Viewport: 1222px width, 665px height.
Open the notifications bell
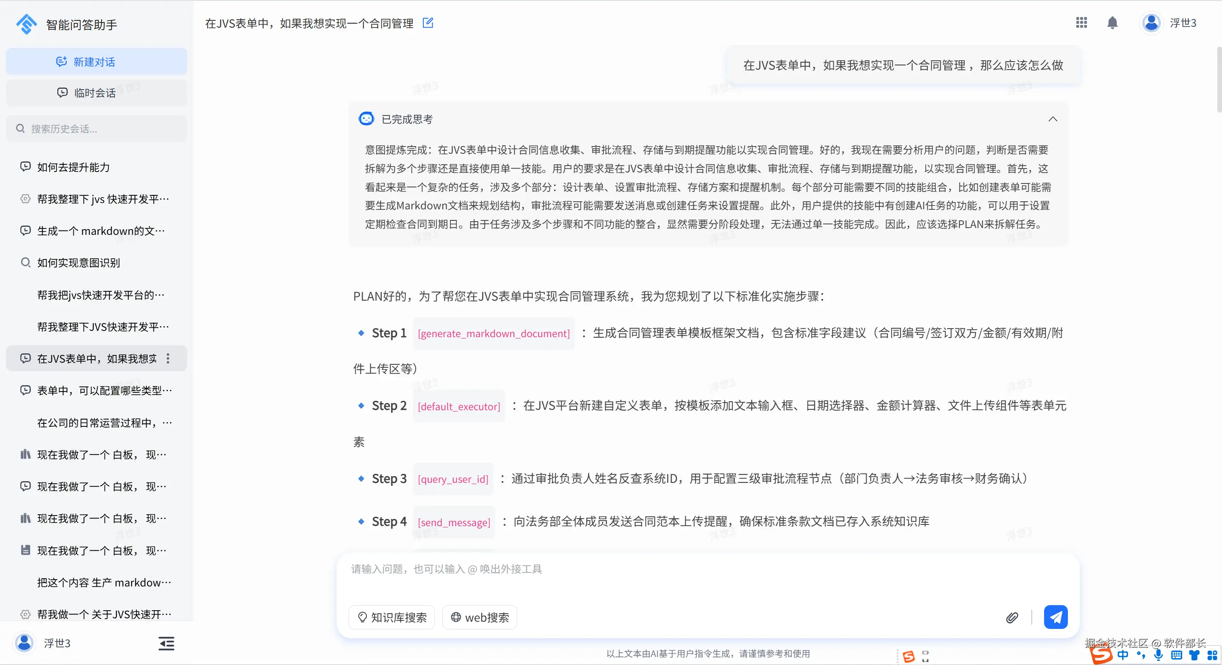point(1112,23)
